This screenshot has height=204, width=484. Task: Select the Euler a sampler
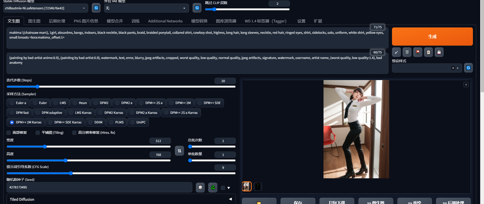pyautogui.click(x=18, y=103)
